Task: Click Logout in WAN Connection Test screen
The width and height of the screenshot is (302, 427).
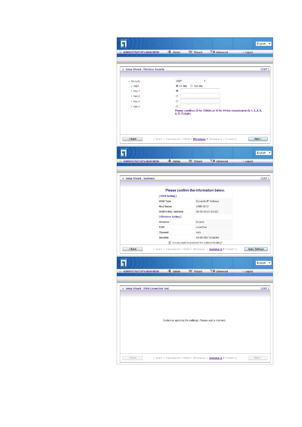Action: click(x=249, y=271)
